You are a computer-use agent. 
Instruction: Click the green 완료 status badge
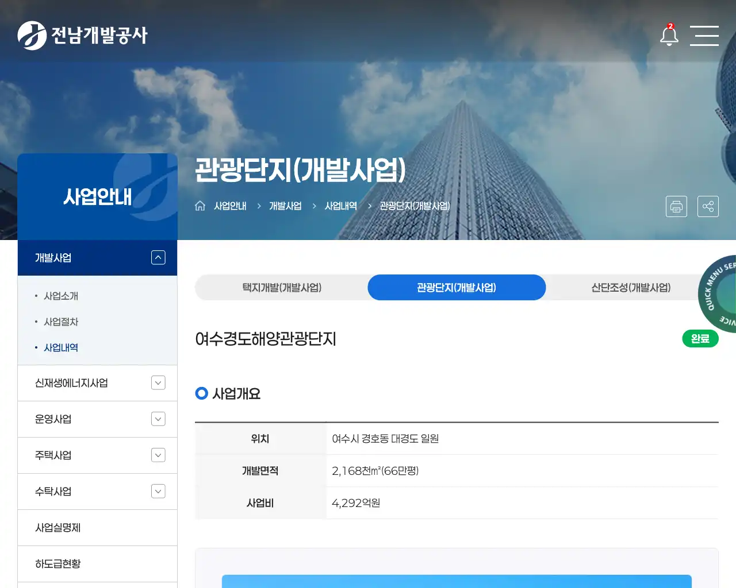(700, 339)
